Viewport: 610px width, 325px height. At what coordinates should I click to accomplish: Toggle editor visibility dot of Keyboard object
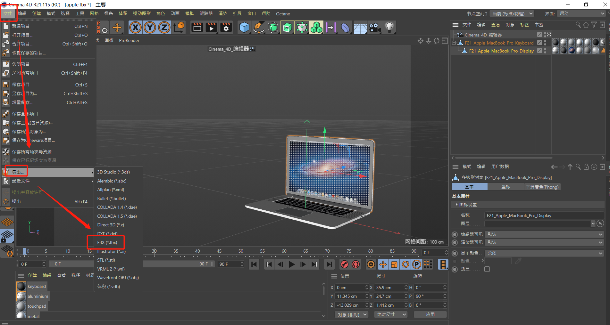click(x=545, y=41)
